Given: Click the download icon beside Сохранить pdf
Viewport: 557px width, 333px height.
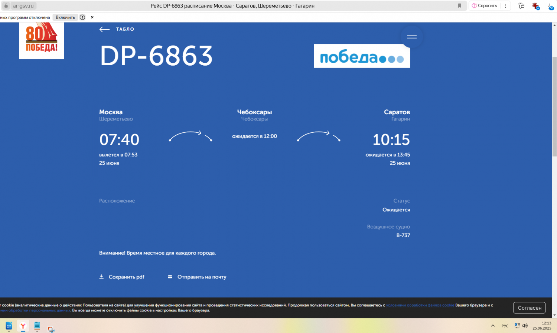Looking at the screenshot, I should coord(101,277).
